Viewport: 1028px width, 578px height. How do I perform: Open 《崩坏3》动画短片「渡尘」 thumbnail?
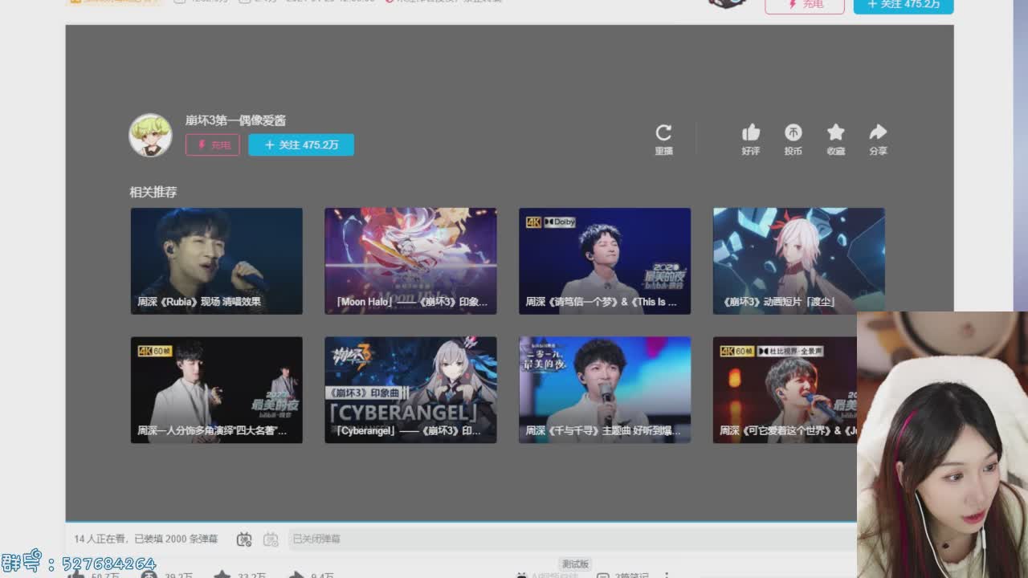[799, 261]
